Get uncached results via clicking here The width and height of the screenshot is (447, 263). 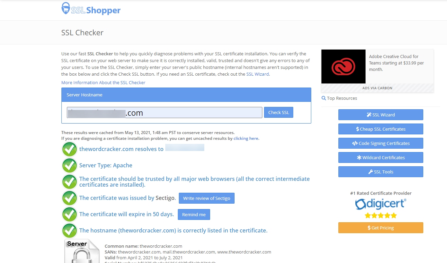click(x=246, y=138)
